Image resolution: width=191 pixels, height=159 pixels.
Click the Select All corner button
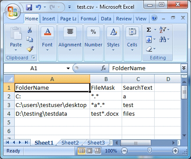(x=9, y=79)
